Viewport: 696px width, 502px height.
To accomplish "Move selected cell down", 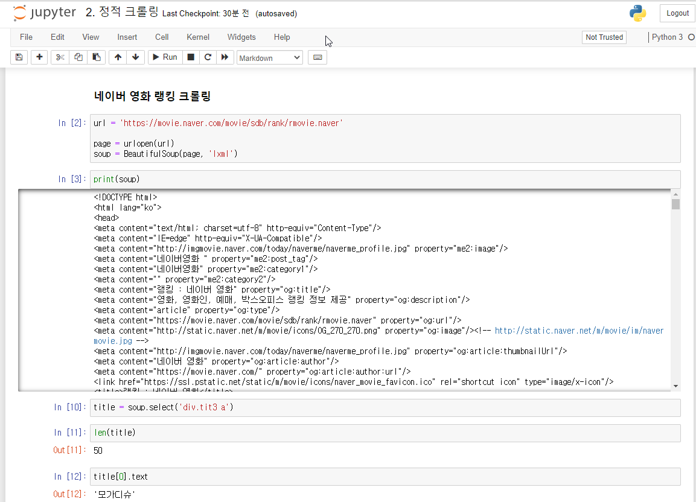I will (x=136, y=57).
